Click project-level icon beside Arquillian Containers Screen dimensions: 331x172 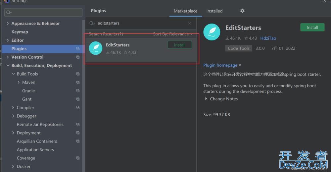coord(78,141)
